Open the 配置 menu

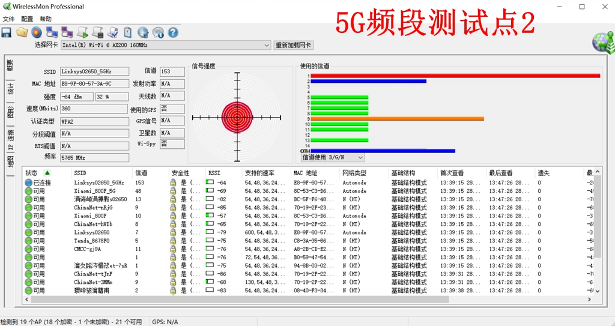pos(27,19)
